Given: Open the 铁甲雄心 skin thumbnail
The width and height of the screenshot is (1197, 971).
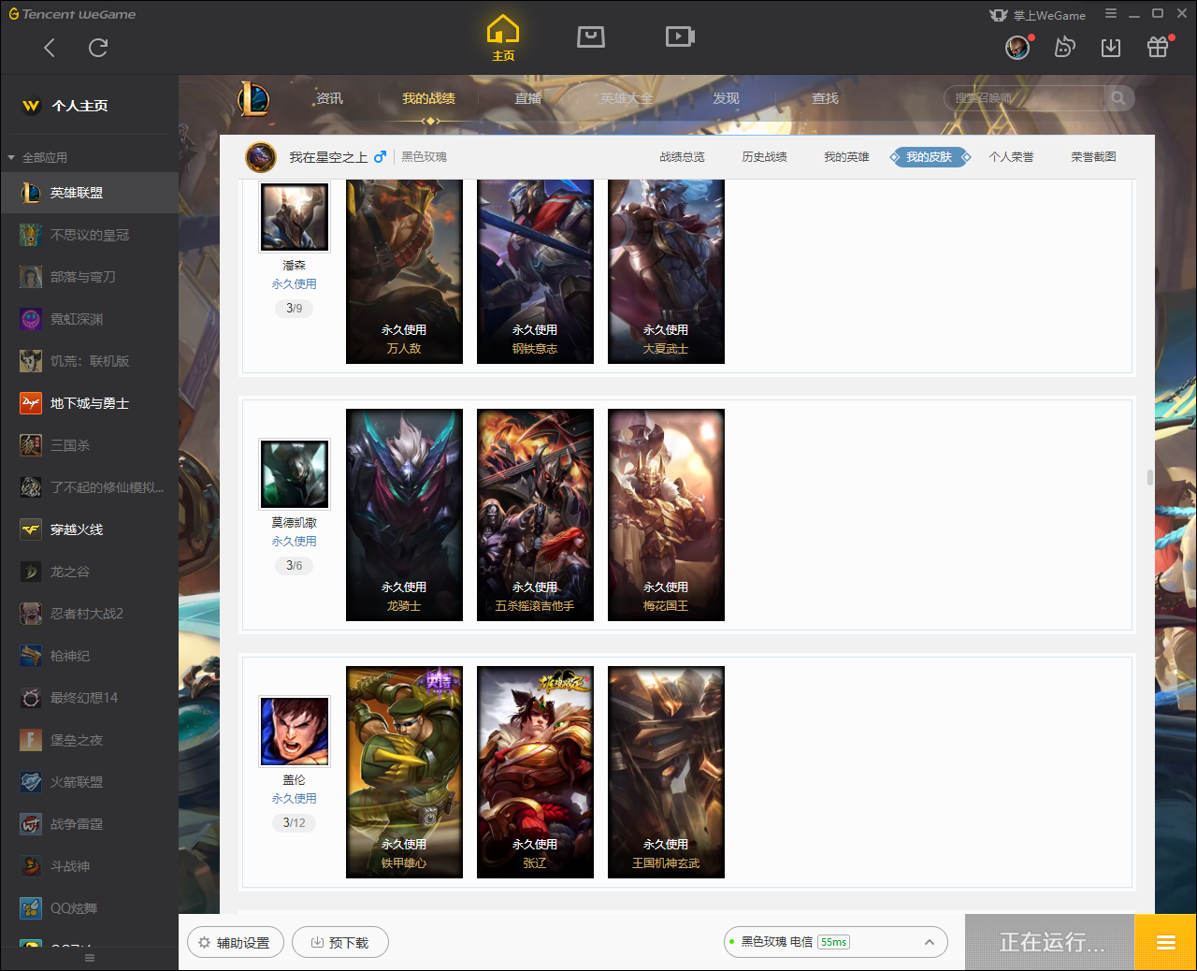Looking at the screenshot, I should [404, 772].
